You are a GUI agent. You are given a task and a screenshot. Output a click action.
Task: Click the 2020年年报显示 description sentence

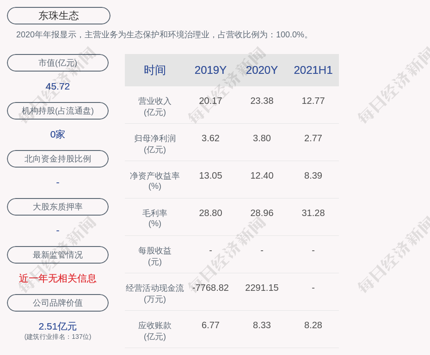[x=163, y=35]
